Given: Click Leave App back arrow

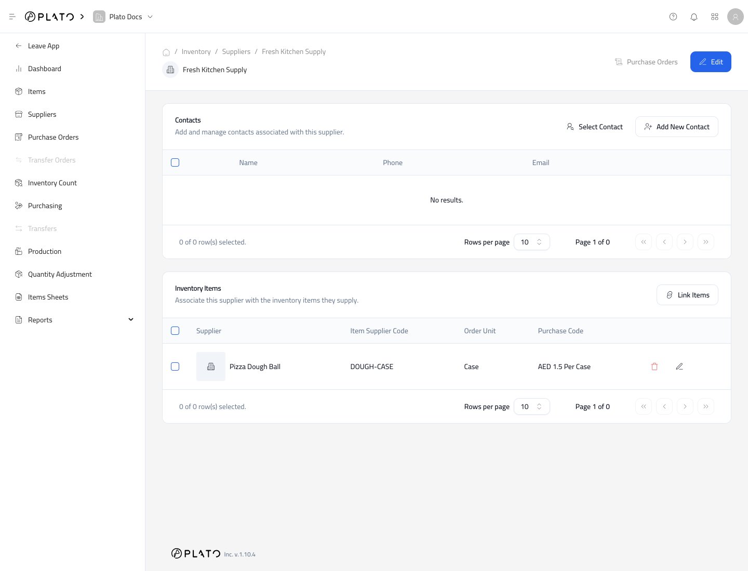Looking at the screenshot, I should (x=19, y=46).
